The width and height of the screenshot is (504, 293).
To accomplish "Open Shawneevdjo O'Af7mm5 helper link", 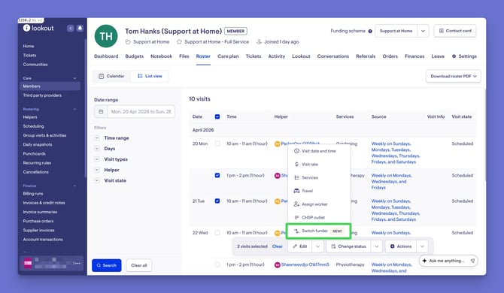I will pos(305,264).
